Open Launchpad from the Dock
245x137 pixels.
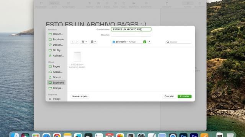click(x=36, y=135)
